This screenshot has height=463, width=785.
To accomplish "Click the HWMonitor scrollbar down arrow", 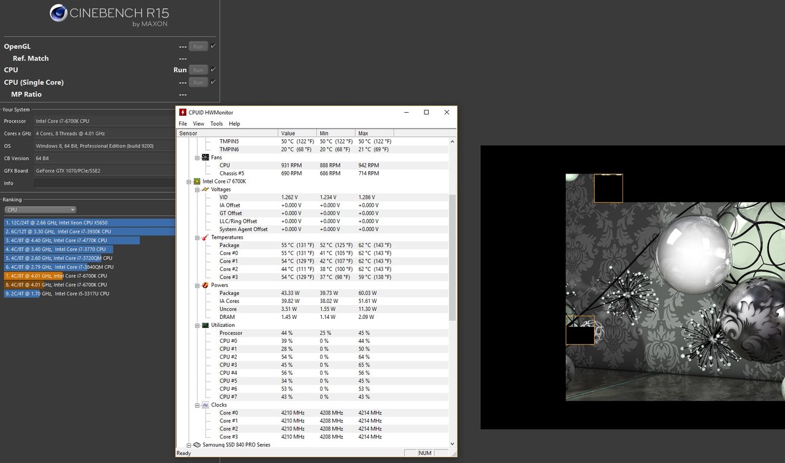I will [x=453, y=444].
